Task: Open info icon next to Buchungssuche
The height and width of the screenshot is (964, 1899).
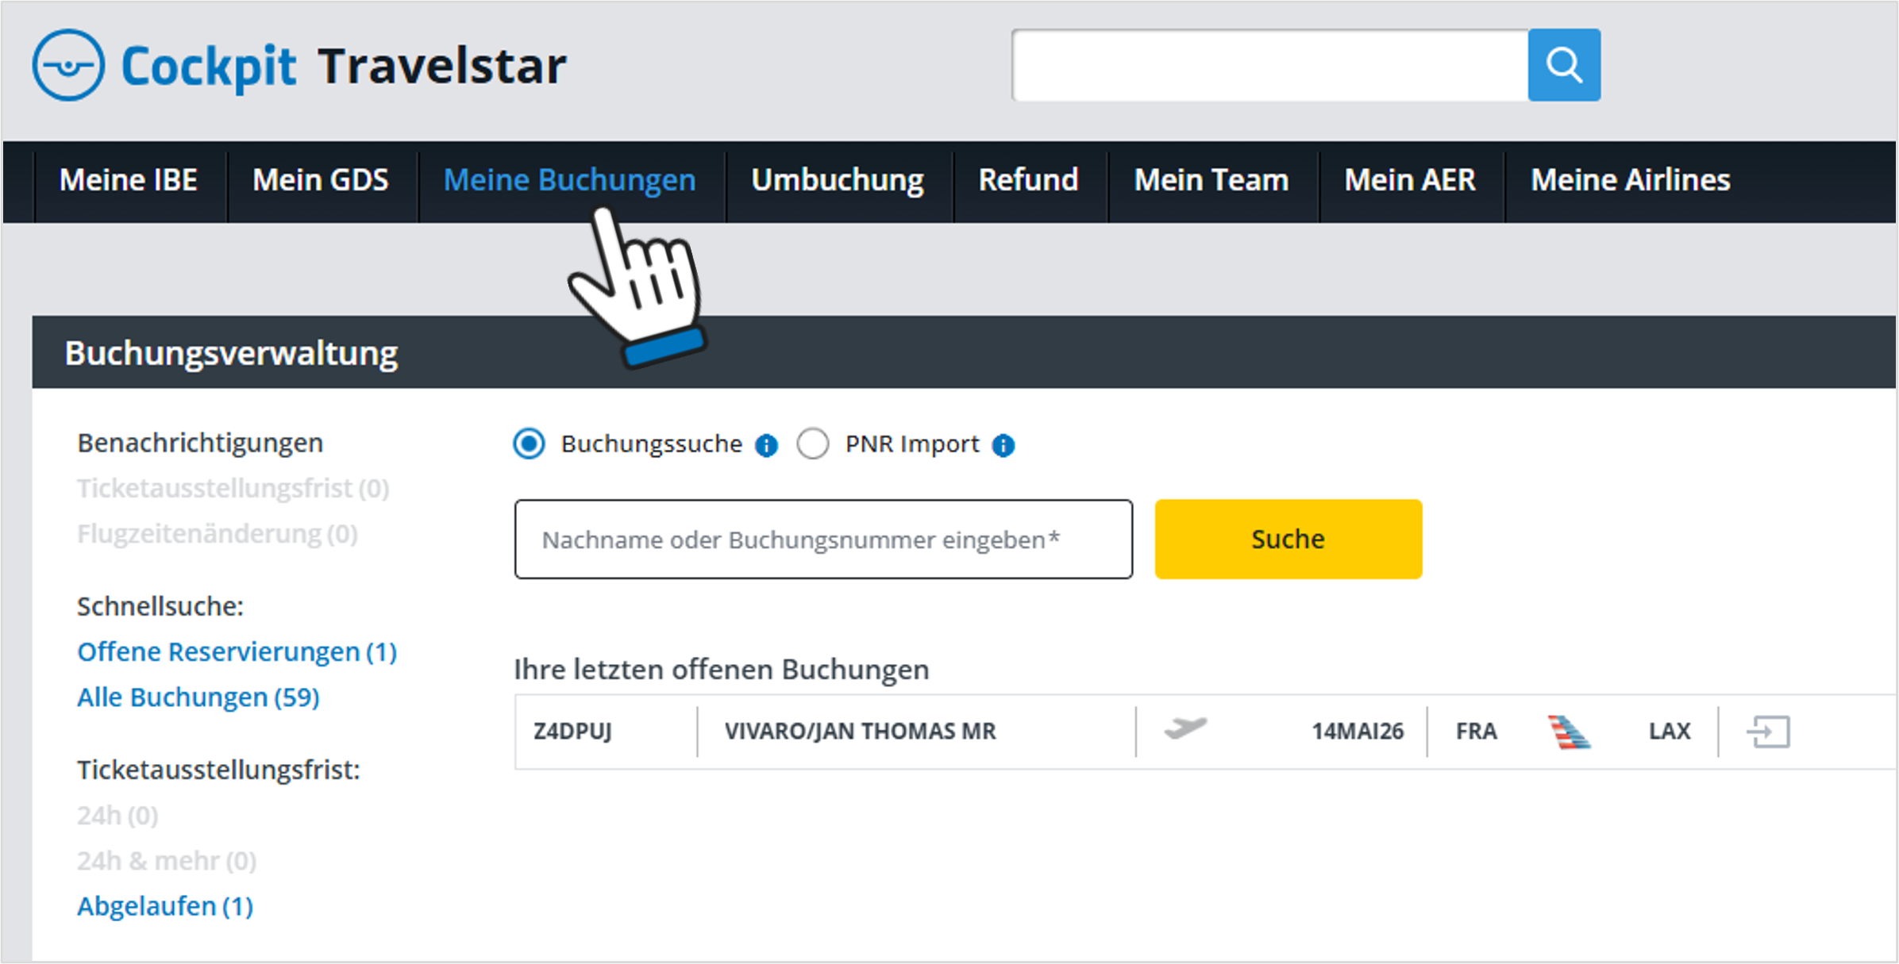Action: 766,445
